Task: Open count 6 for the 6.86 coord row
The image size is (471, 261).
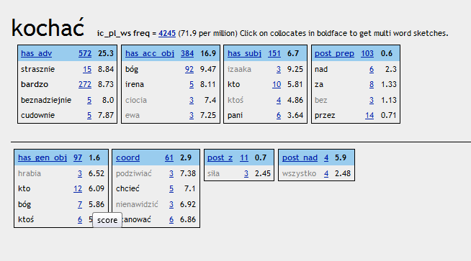Action: click(x=171, y=219)
